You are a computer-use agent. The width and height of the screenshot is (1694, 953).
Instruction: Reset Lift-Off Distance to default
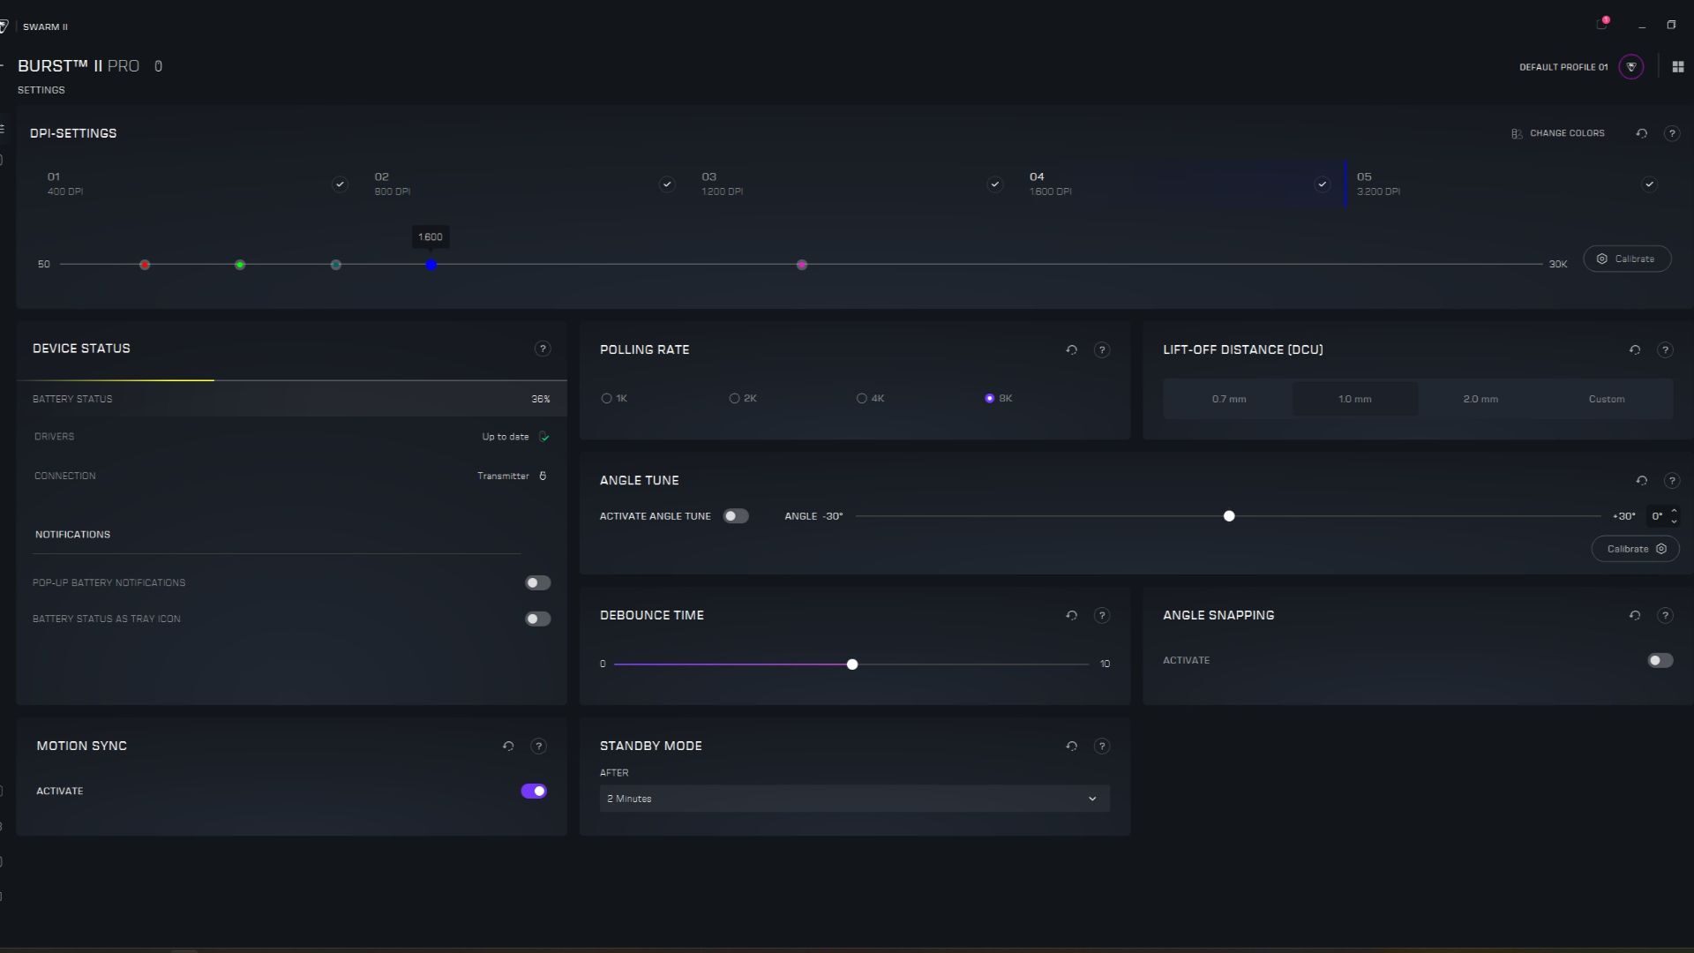click(1634, 350)
